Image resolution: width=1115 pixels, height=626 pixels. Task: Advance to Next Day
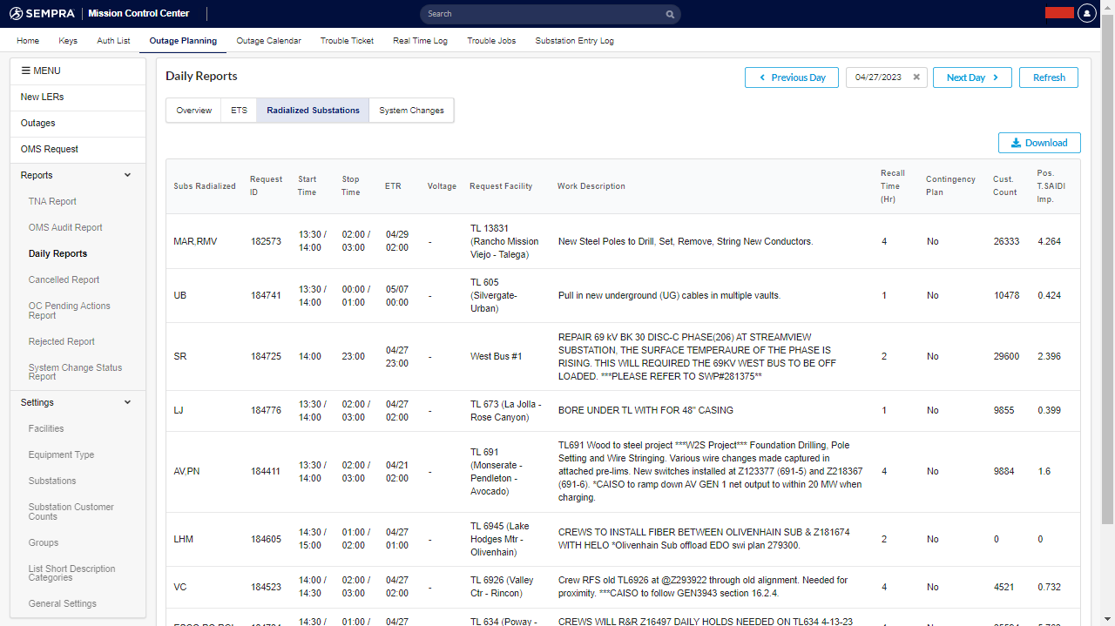pos(971,77)
